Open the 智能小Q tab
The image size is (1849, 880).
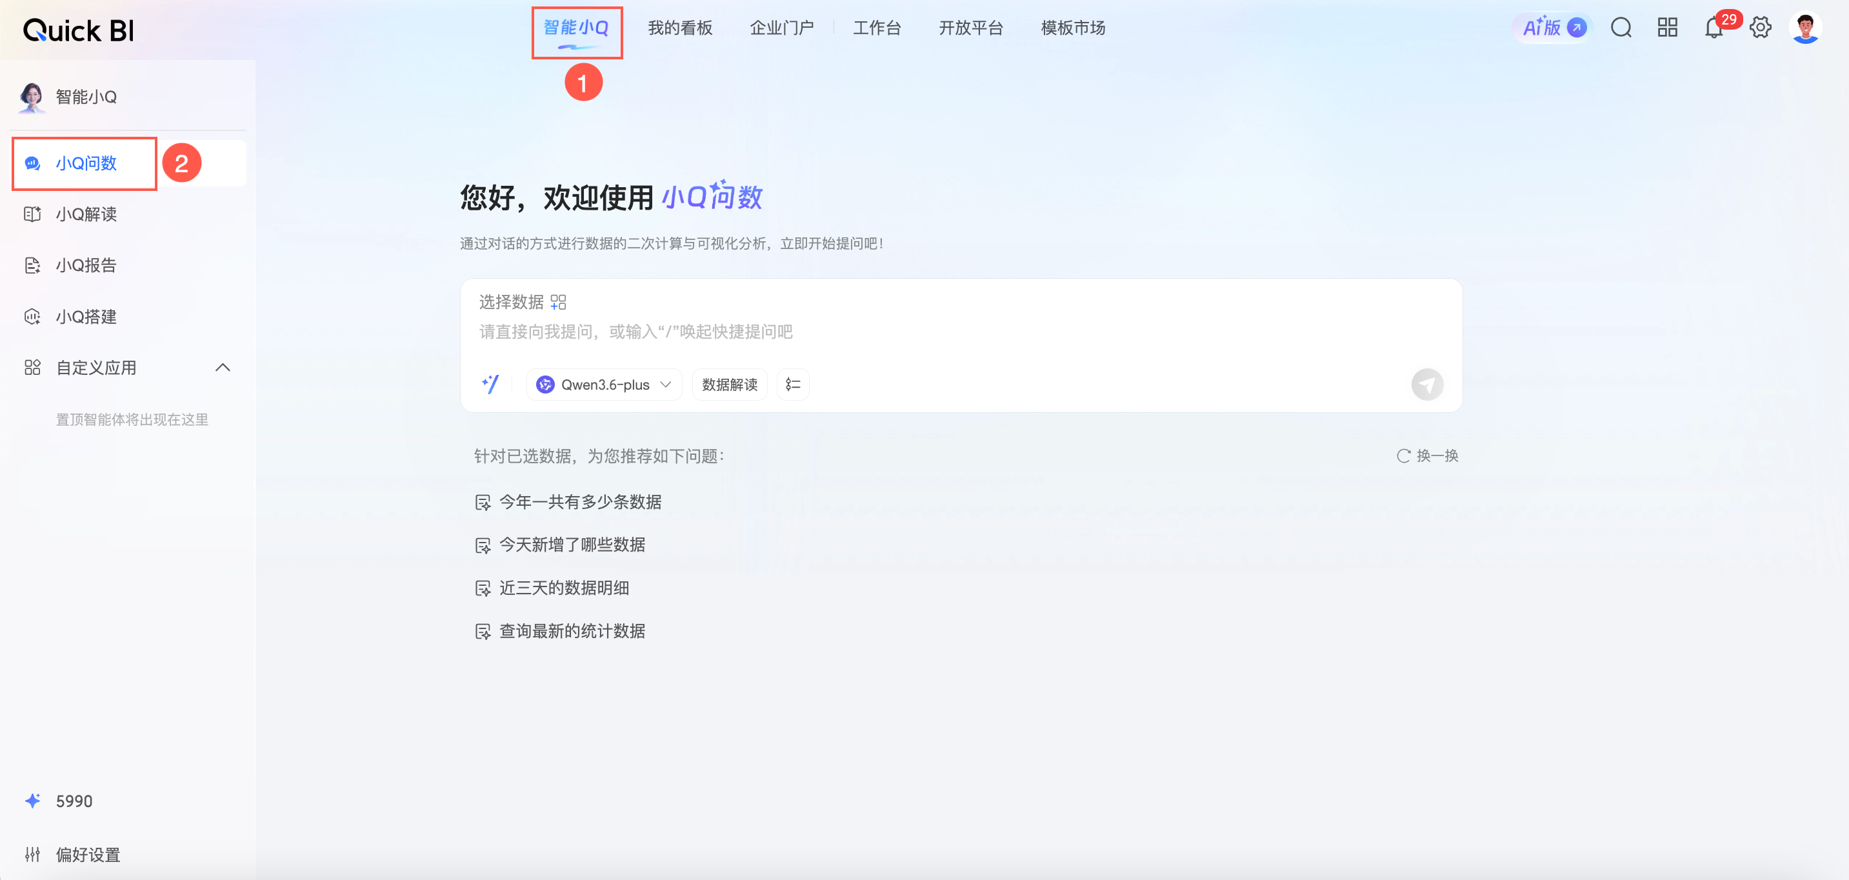click(x=575, y=28)
